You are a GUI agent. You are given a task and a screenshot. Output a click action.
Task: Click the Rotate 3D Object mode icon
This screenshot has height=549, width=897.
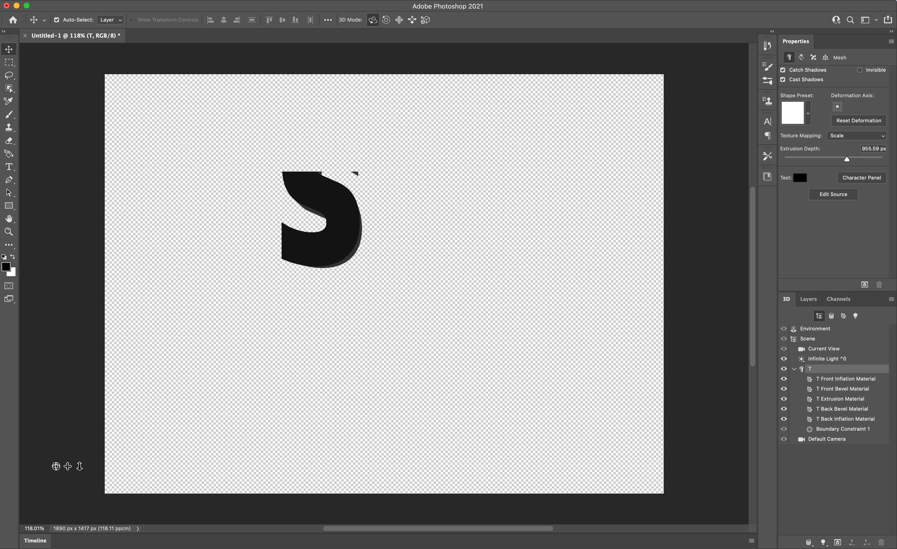[x=373, y=20]
